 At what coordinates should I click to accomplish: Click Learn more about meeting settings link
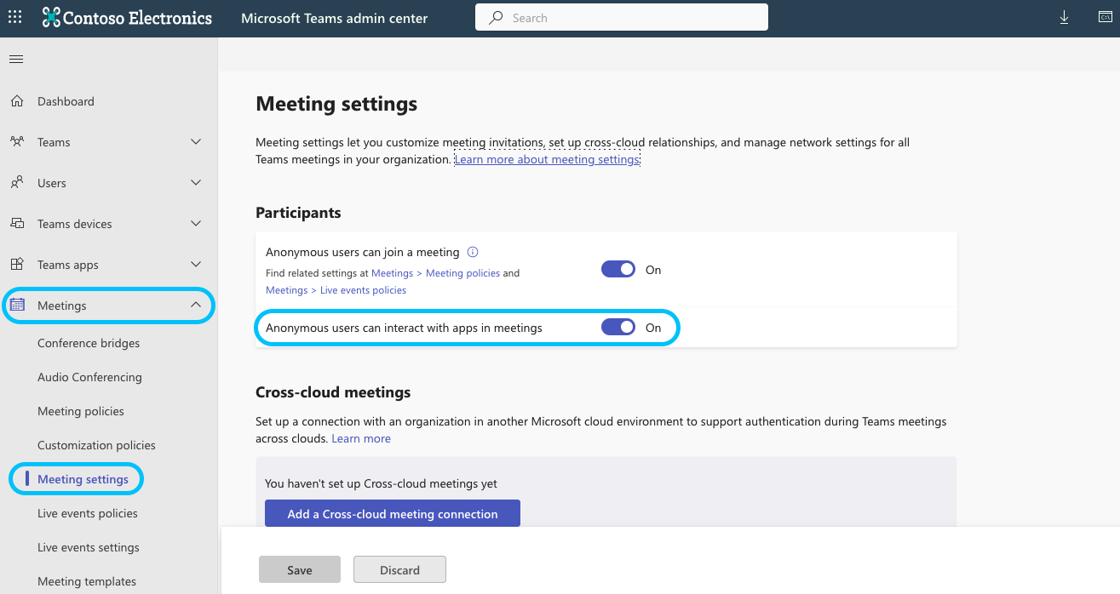coord(547,159)
